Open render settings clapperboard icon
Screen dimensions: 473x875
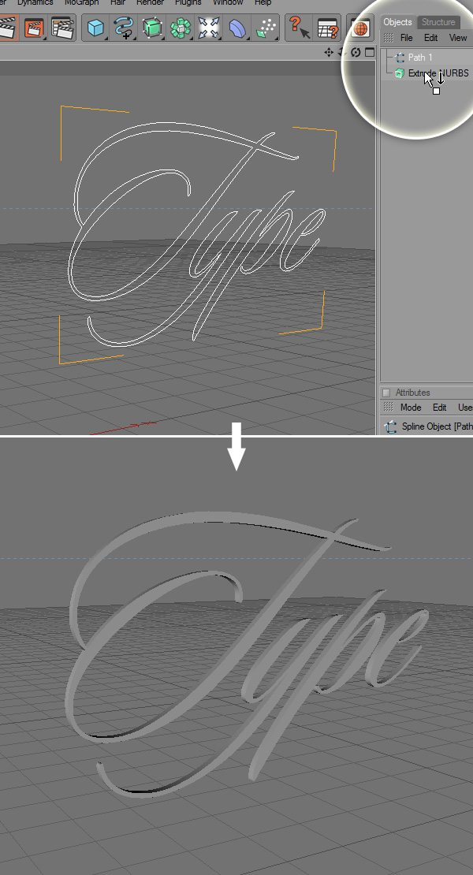[x=62, y=29]
